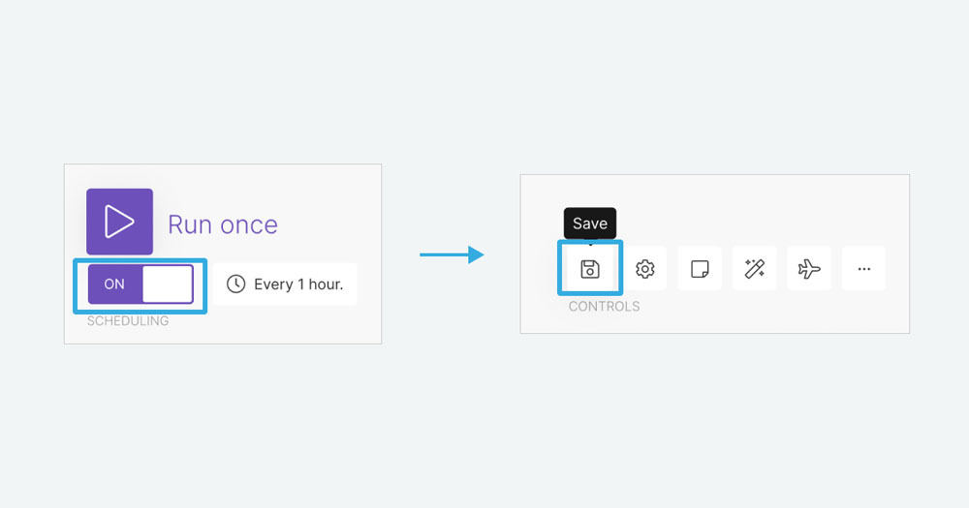
Task: Click the Run once text label
Action: click(223, 224)
